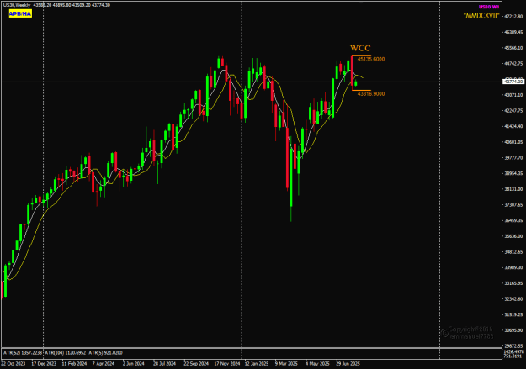Click the 45566.10 price axis label

(513, 48)
